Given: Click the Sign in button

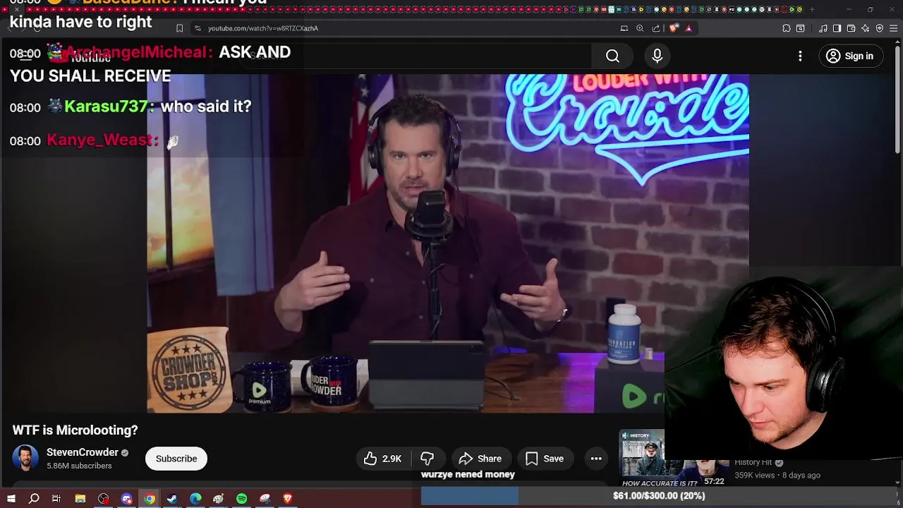Looking at the screenshot, I should (849, 56).
